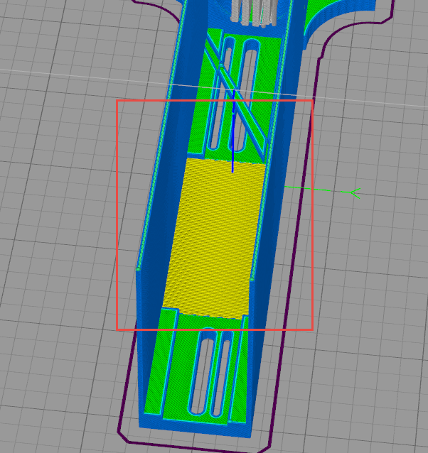This screenshot has width=428, height=453.
Task: Select the purple skirt outline below the model
Action: [197, 447]
